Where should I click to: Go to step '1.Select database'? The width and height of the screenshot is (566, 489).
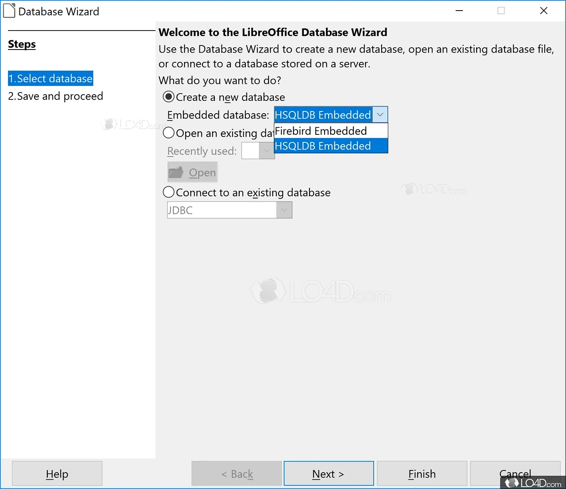click(x=50, y=78)
